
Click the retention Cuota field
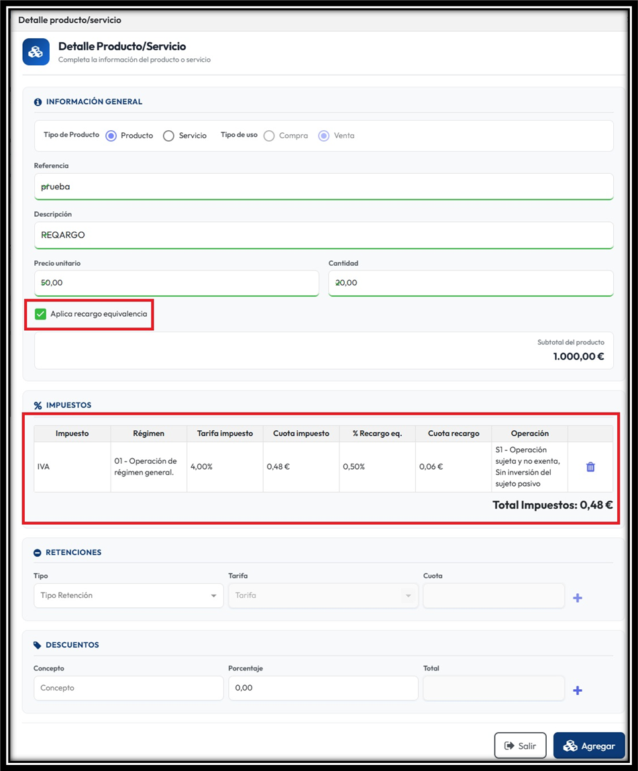point(494,595)
